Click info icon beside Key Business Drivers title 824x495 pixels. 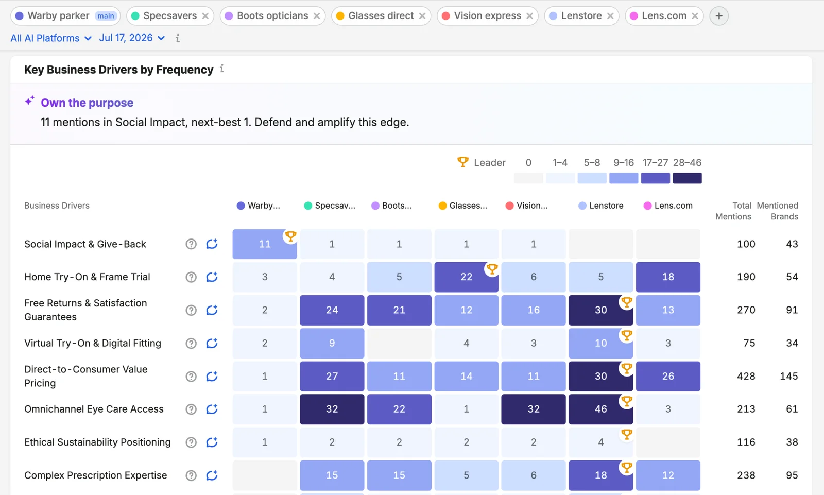pyautogui.click(x=222, y=69)
